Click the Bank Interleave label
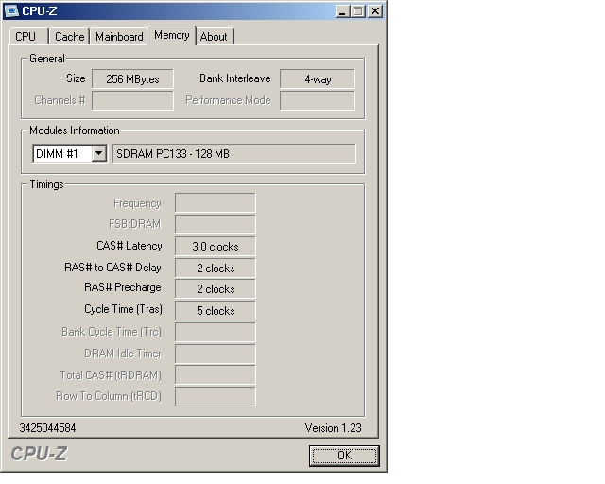Viewport: 605px width, 484px height. [x=235, y=78]
